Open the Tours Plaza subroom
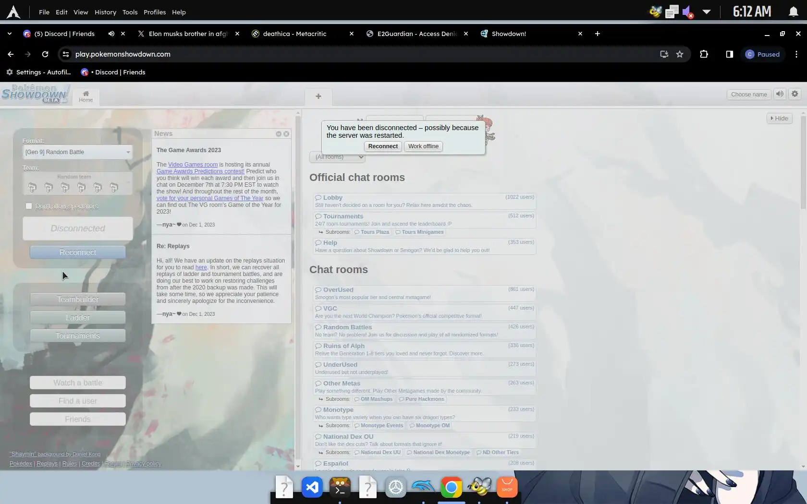This screenshot has height=504, width=807. 371,232
